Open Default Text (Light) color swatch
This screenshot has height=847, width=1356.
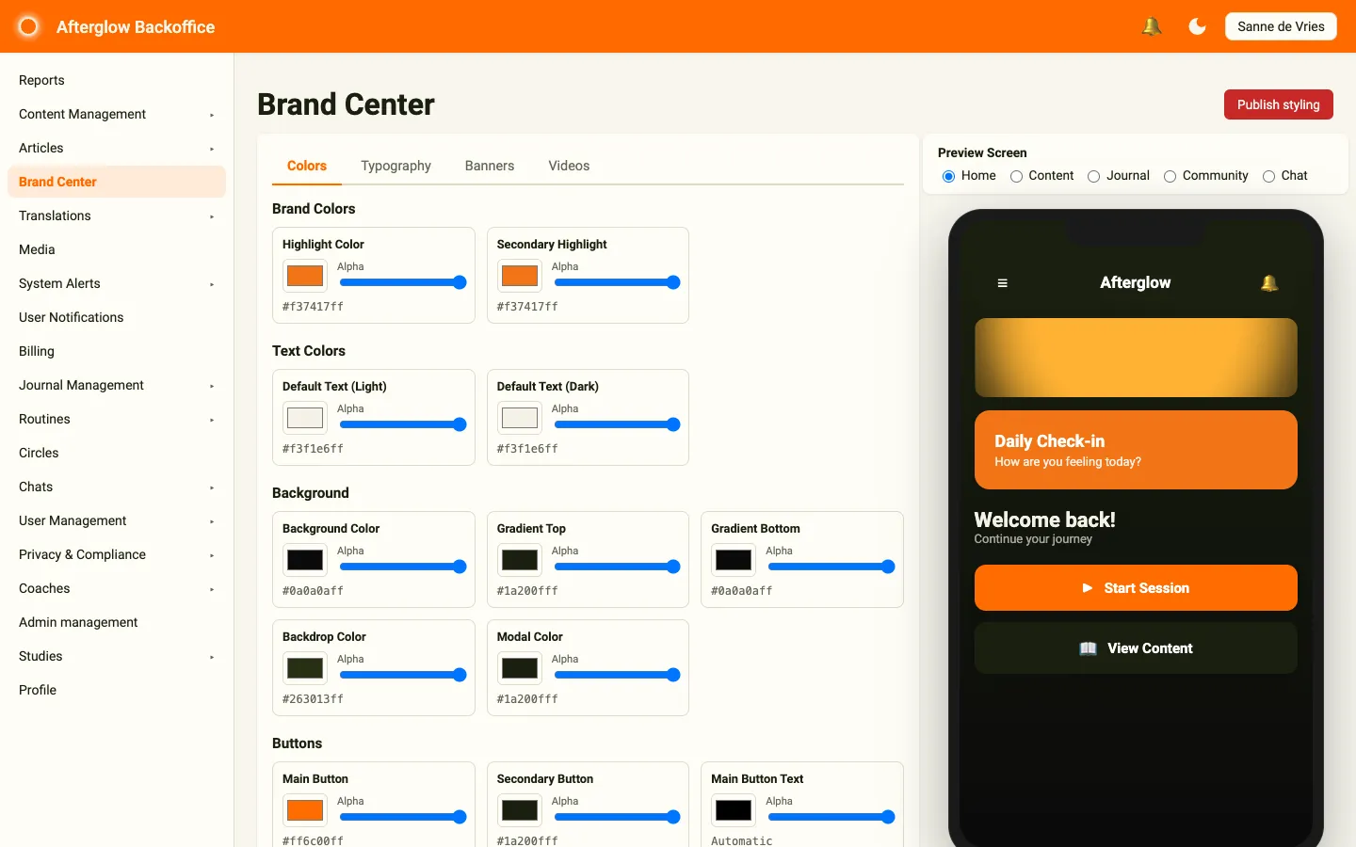pos(305,418)
